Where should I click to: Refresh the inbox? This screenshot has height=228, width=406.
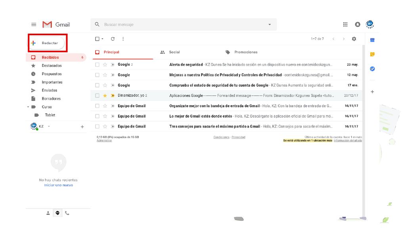click(x=113, y=39)
